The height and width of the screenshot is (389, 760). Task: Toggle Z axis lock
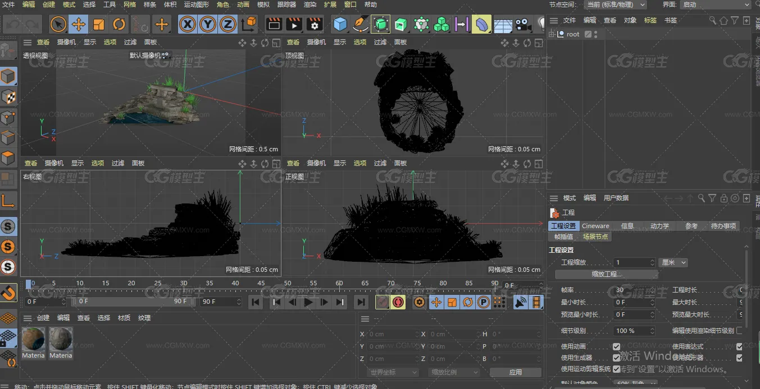point(227,24)
